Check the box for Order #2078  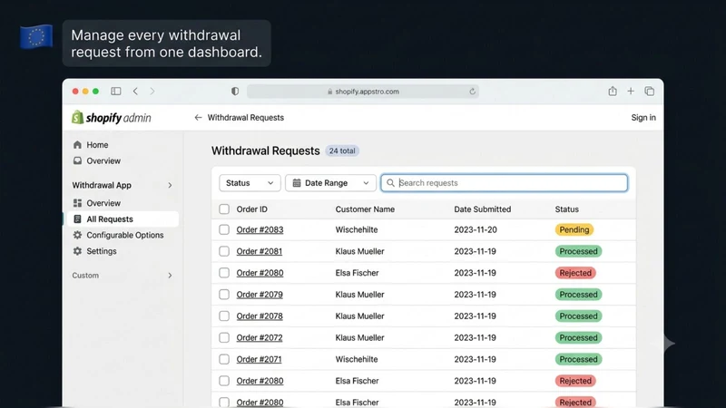point(224,316)
